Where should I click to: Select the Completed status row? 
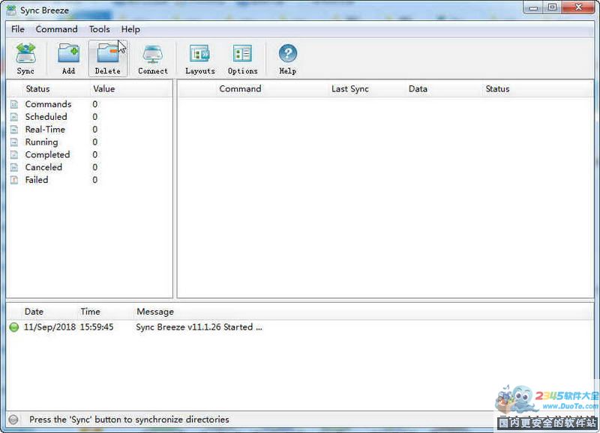pyautogui.click(x=89, y=154)
